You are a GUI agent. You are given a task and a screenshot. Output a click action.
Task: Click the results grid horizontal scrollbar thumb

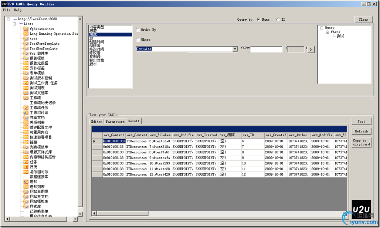(122, 213)
